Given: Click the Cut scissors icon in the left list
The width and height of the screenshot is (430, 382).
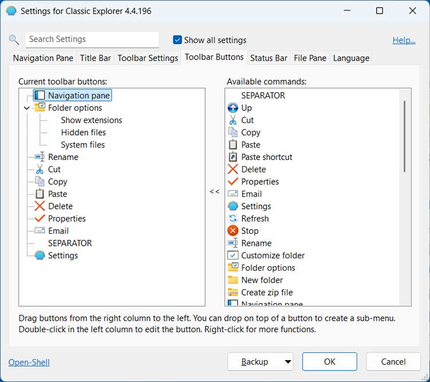Looking at the screenshot, I should [40, 169].
